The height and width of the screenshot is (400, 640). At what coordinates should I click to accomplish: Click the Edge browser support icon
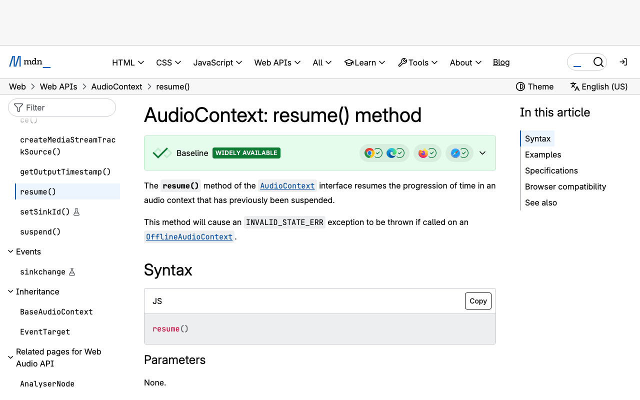click(x=391, y=153)
